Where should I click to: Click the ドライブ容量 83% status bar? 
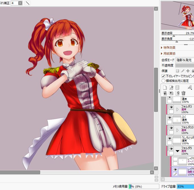coord(185,186)
